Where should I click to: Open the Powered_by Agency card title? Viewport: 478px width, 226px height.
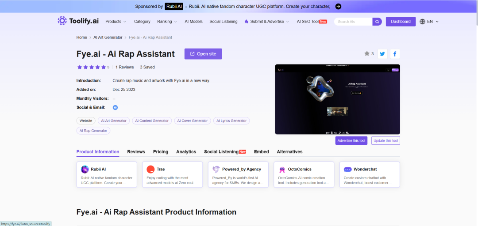pyautogui.click(x=242, y=169)
